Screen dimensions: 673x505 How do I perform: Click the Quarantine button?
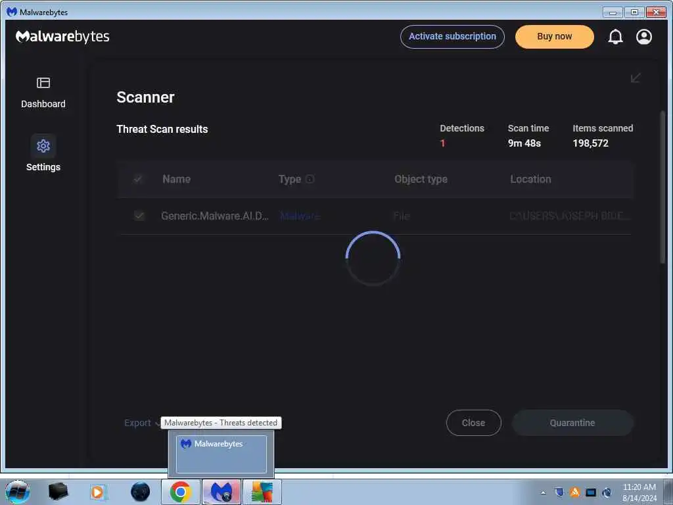click(572, 423)
